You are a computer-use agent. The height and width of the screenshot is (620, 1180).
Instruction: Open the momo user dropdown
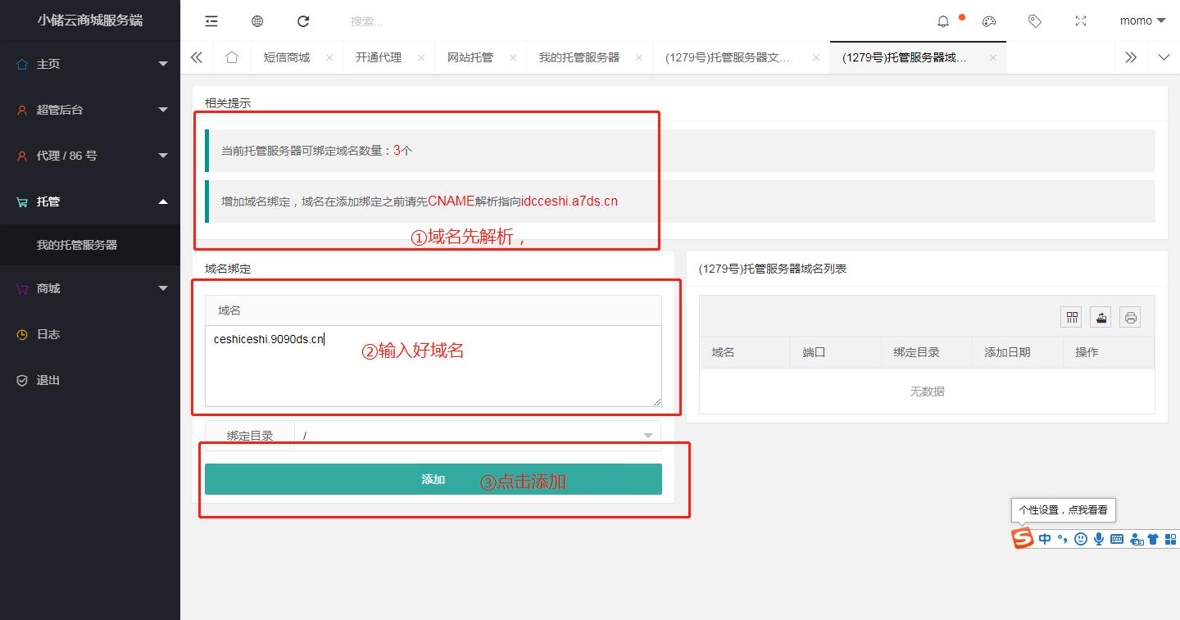[x=1142, y=20]
